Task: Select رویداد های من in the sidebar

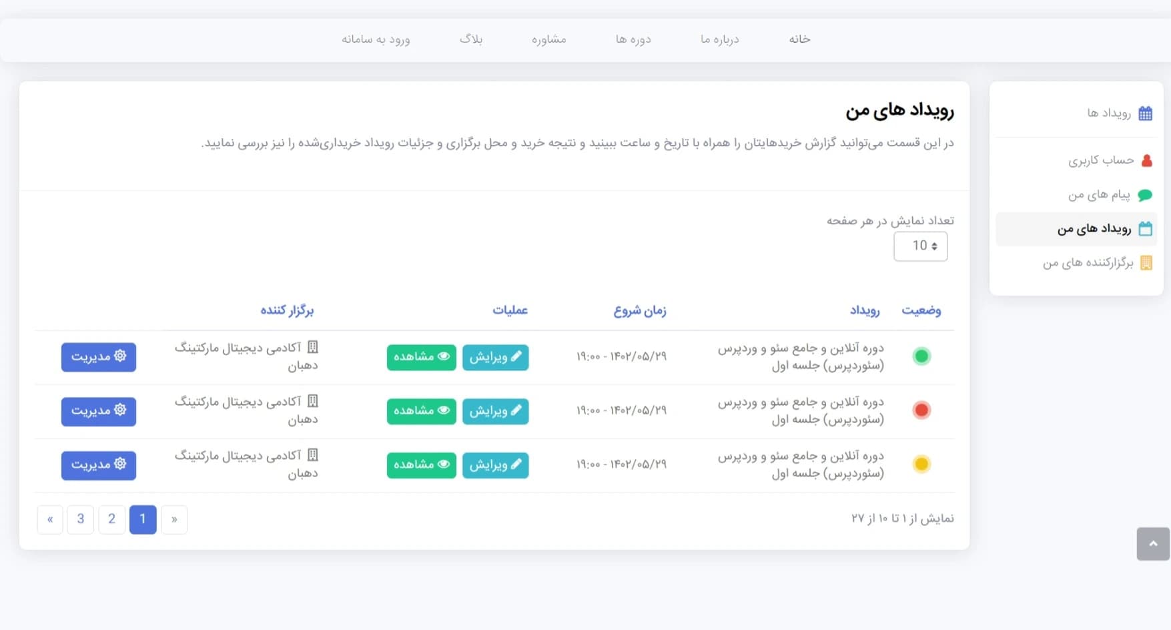Action: [1094, 229]
